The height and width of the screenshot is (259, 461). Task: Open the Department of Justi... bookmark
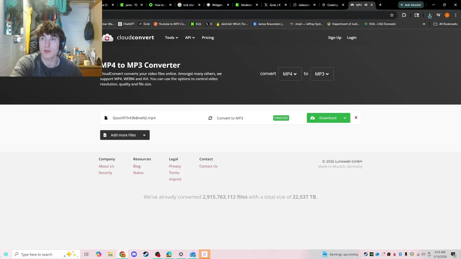(343, 24)
